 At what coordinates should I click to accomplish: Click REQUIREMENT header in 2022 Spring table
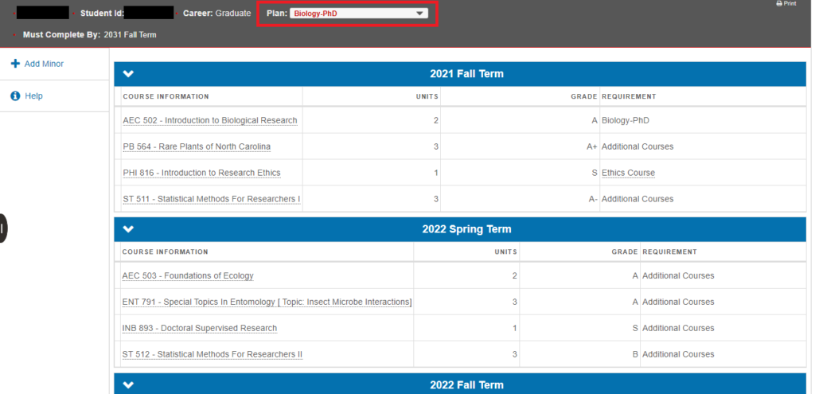pyautogui.click(x=669, y=252)
